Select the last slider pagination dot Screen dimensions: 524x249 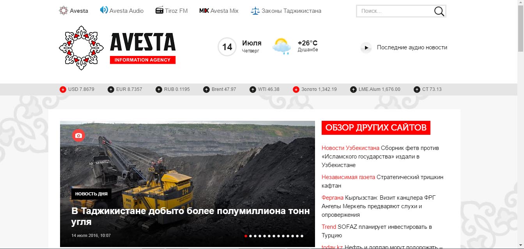(302, 236)
